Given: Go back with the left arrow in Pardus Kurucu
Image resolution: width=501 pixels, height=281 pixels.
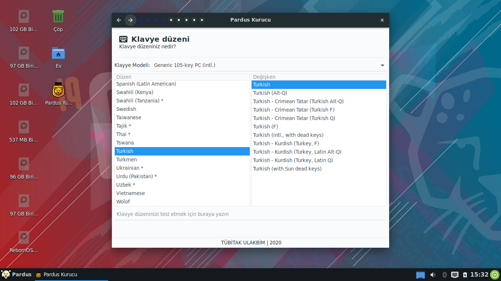Looking at the screenshot, I should (x=119, y=20).
